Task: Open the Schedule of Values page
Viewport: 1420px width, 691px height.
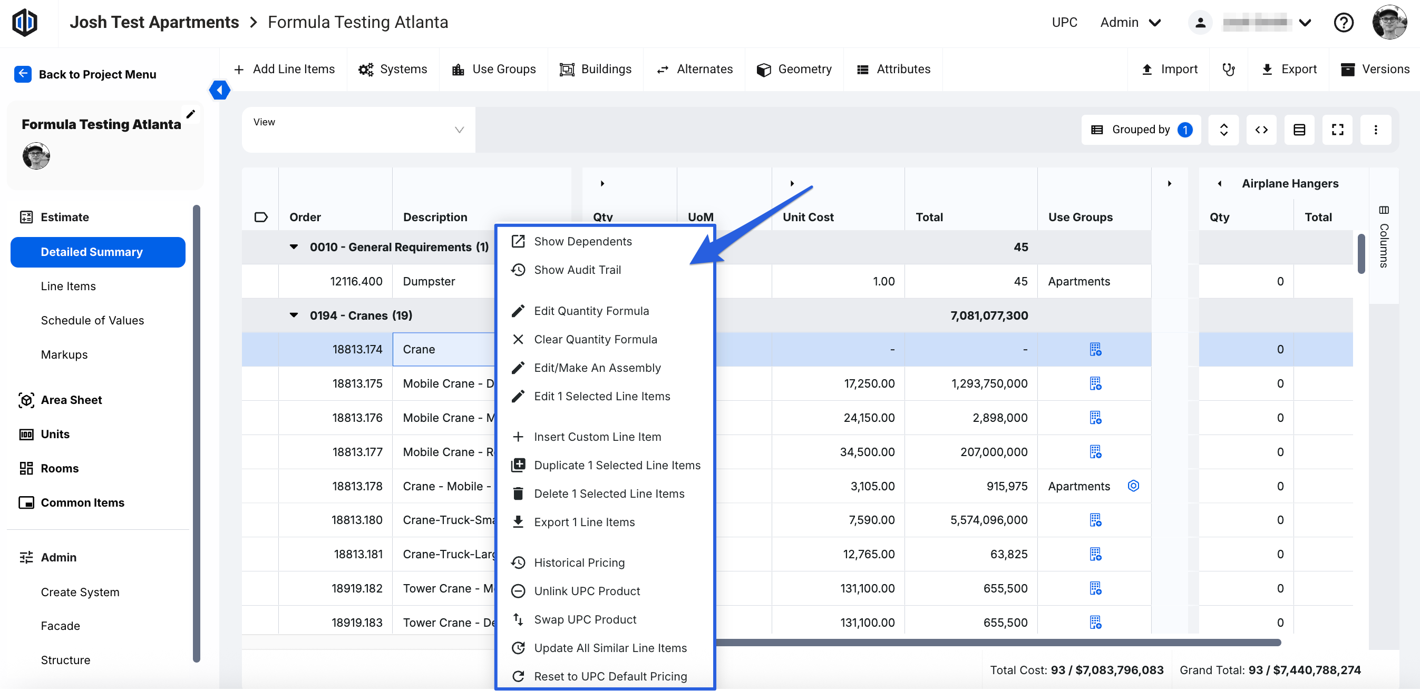Action: [92, 320]
